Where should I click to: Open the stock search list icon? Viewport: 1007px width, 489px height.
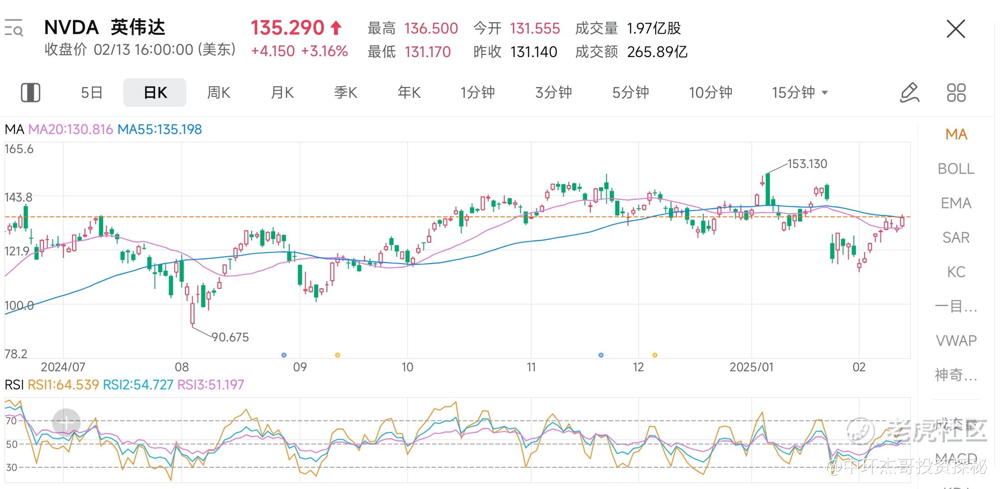(x=14, y=28)
